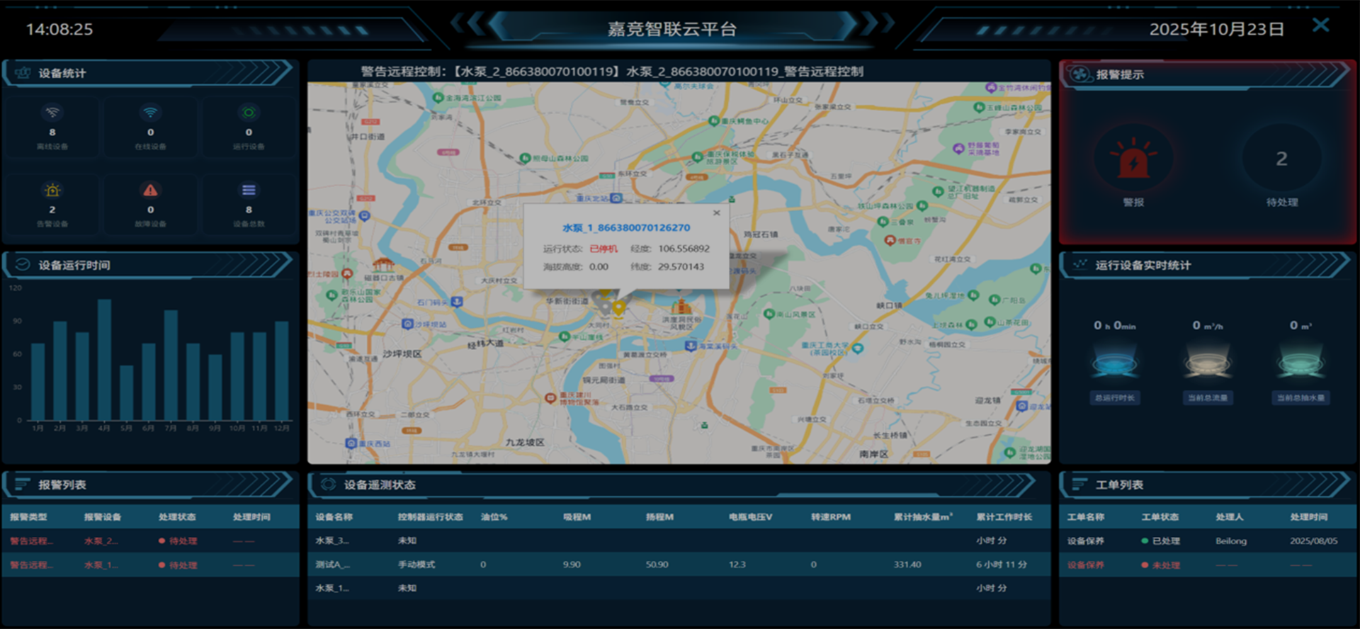Viewport: 1360px width, 629px height.
Task: Click the online devices (在线设备) Wi-Fi icon
Action: (x=150, y=113)
